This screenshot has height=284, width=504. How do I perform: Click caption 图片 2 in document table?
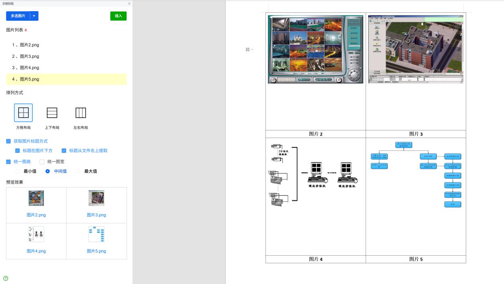(316, 134)
